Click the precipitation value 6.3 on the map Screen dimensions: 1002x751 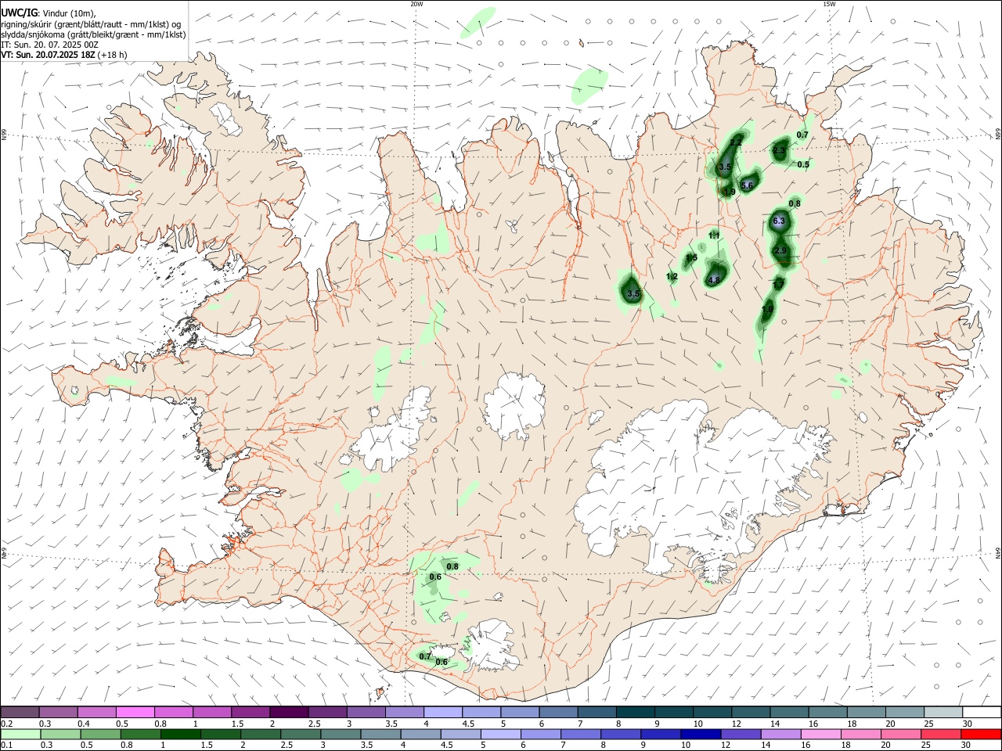[x=778, y=221]
